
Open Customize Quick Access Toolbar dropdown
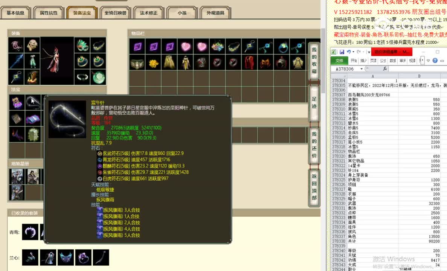369,52
